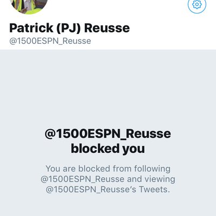Click @1500ESPN_Reusse before 'and viewing'
This screenshot has height=216, width=216.
pos(83,179)
